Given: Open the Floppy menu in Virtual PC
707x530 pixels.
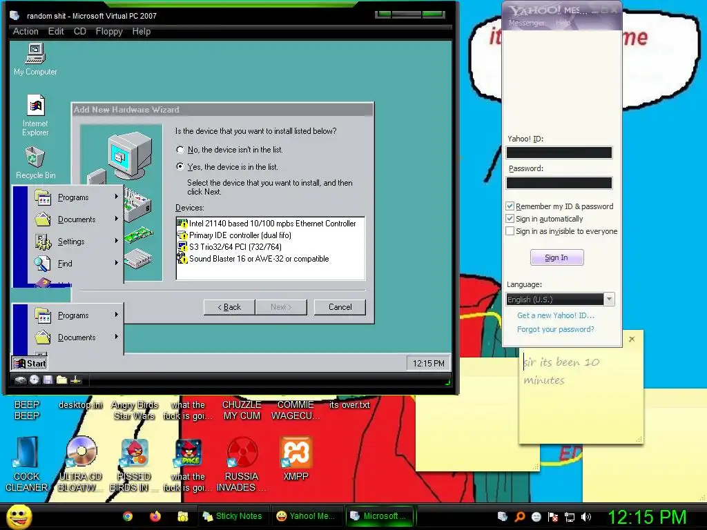Looking at the screenshot, I should tap(109, 31).
